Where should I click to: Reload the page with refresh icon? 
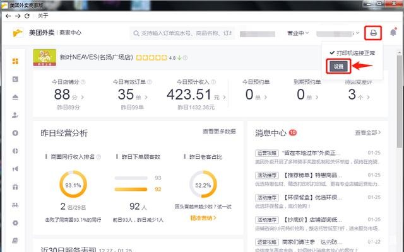point(27,16)
